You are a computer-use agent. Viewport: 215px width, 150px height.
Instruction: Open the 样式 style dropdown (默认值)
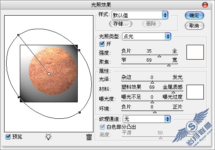click(140, 15)
